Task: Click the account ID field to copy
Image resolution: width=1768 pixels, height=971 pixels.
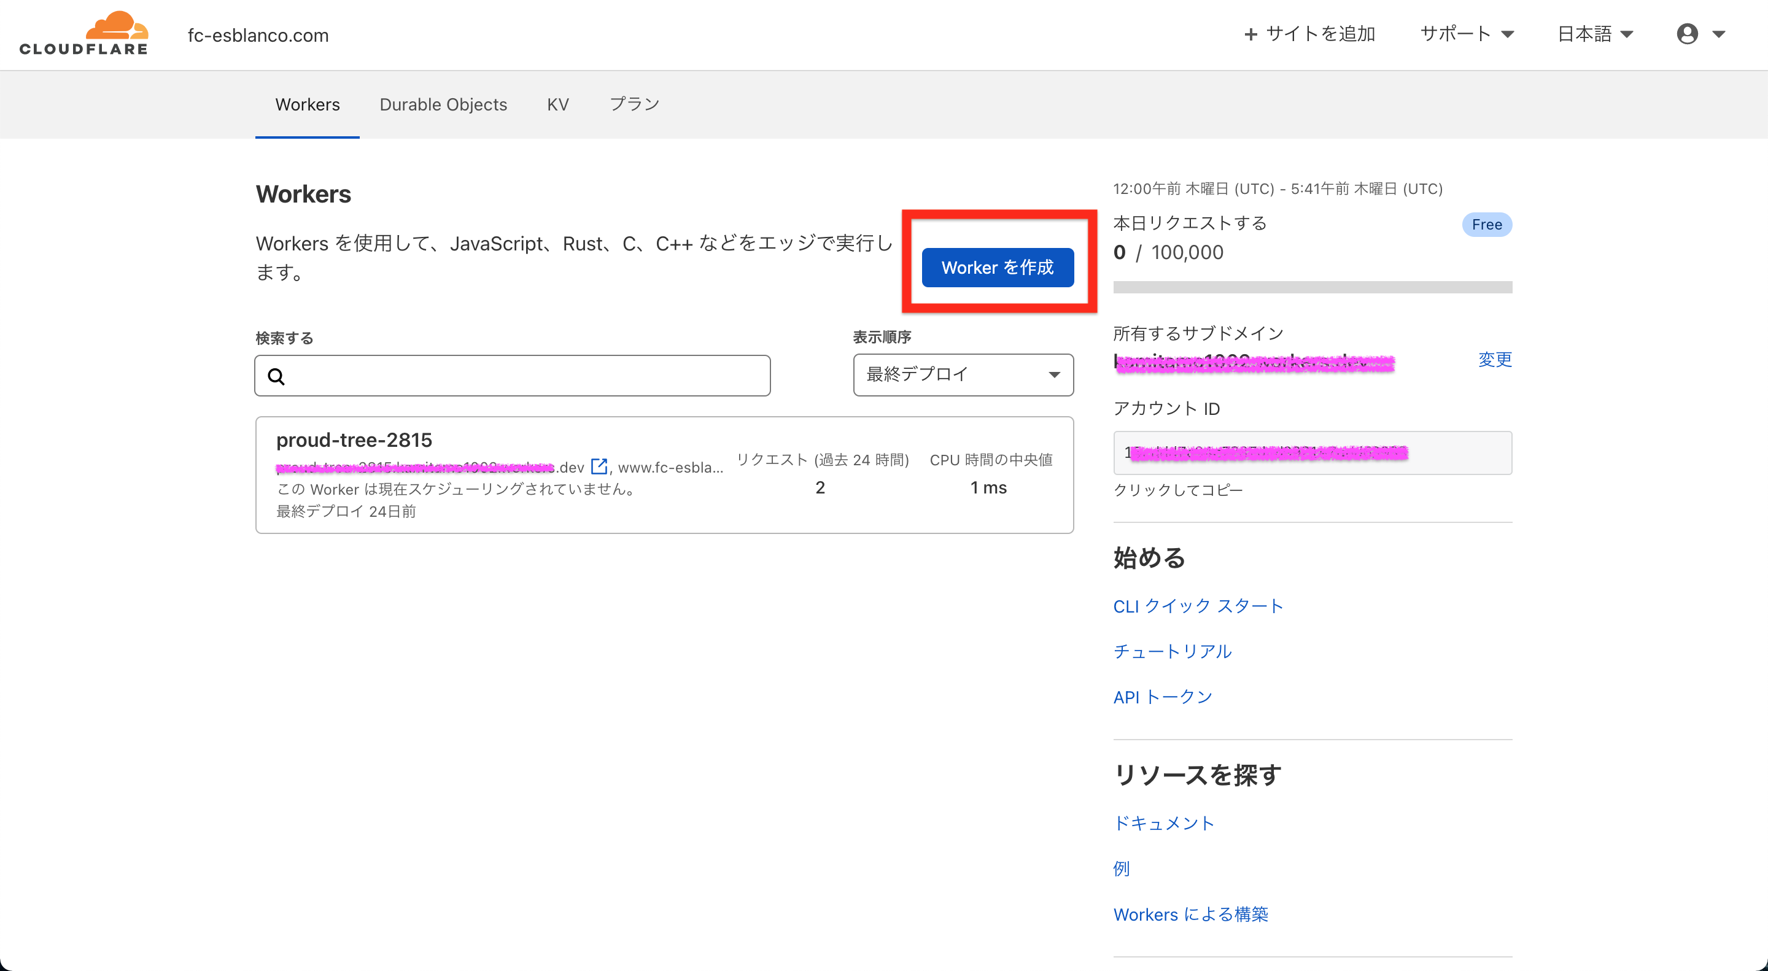Action: point(1312,453)
